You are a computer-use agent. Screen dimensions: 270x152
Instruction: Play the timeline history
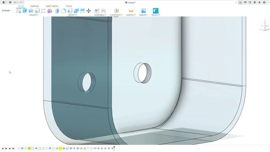click(6, 148)
